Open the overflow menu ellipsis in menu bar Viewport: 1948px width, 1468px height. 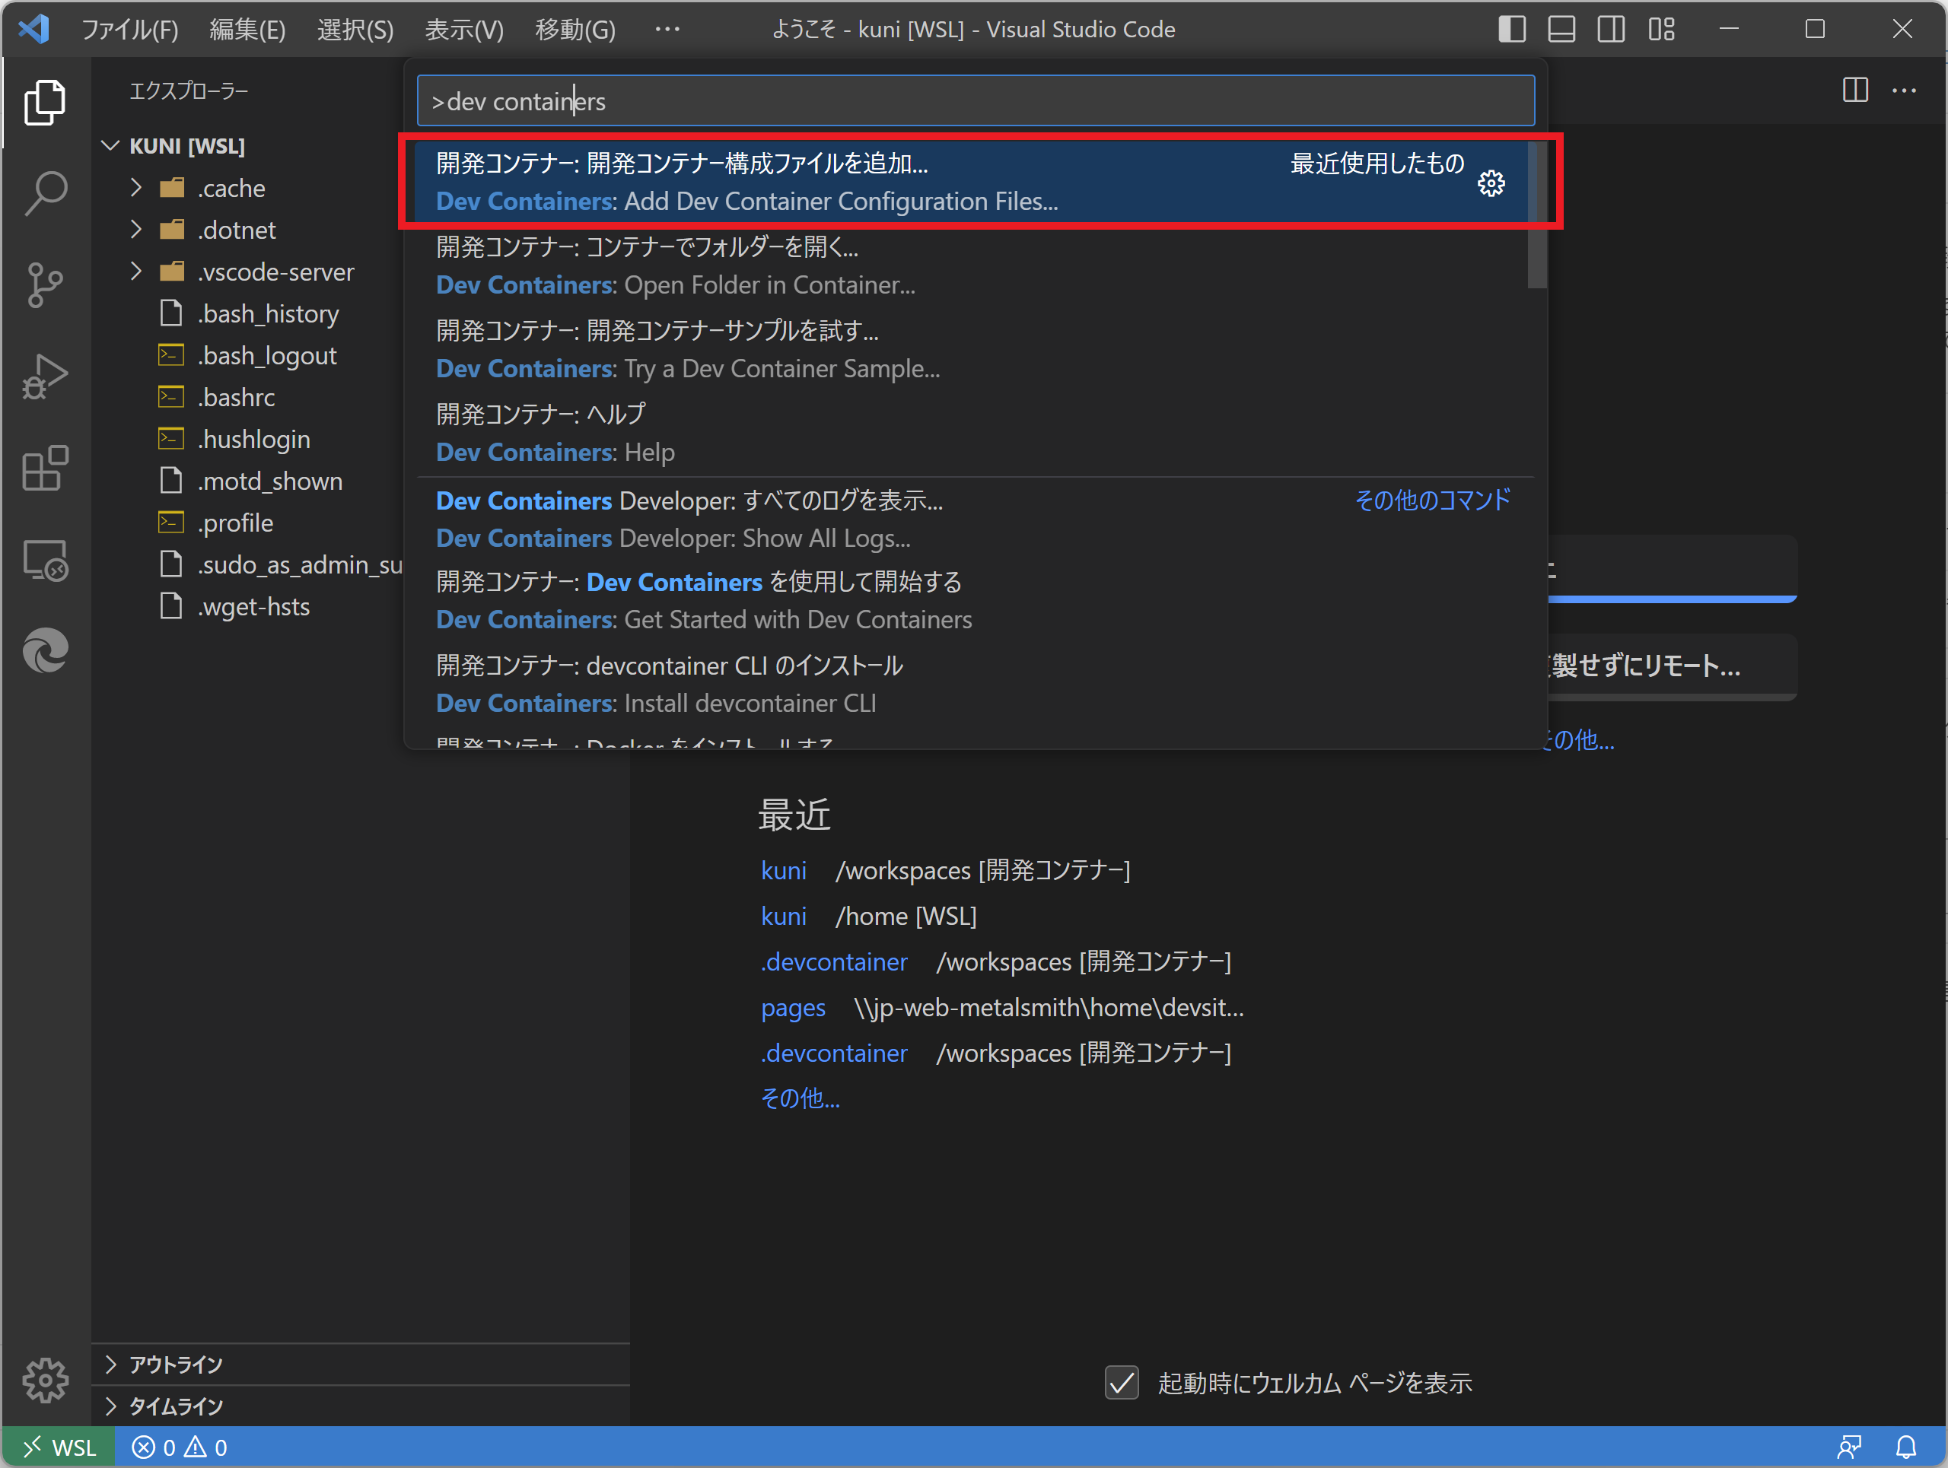pos(667,29)
